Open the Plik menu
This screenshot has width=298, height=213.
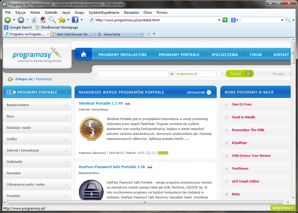[8, 13]
